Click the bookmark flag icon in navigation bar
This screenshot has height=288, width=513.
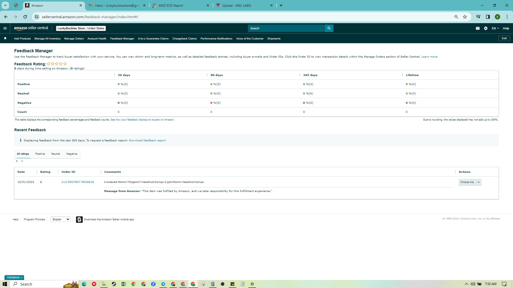(5, 38)
